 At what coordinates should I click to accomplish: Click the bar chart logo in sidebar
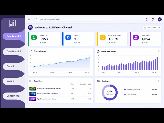pos(13,24)
